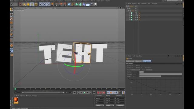Open the Layout dropdown
Viewport: 194px width, 109px height.
pyautogui.click(x=174, y=1)
